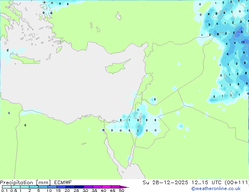Select the 1–2 mm legend swatch
The image size is (249, 192).
point(25,187)
